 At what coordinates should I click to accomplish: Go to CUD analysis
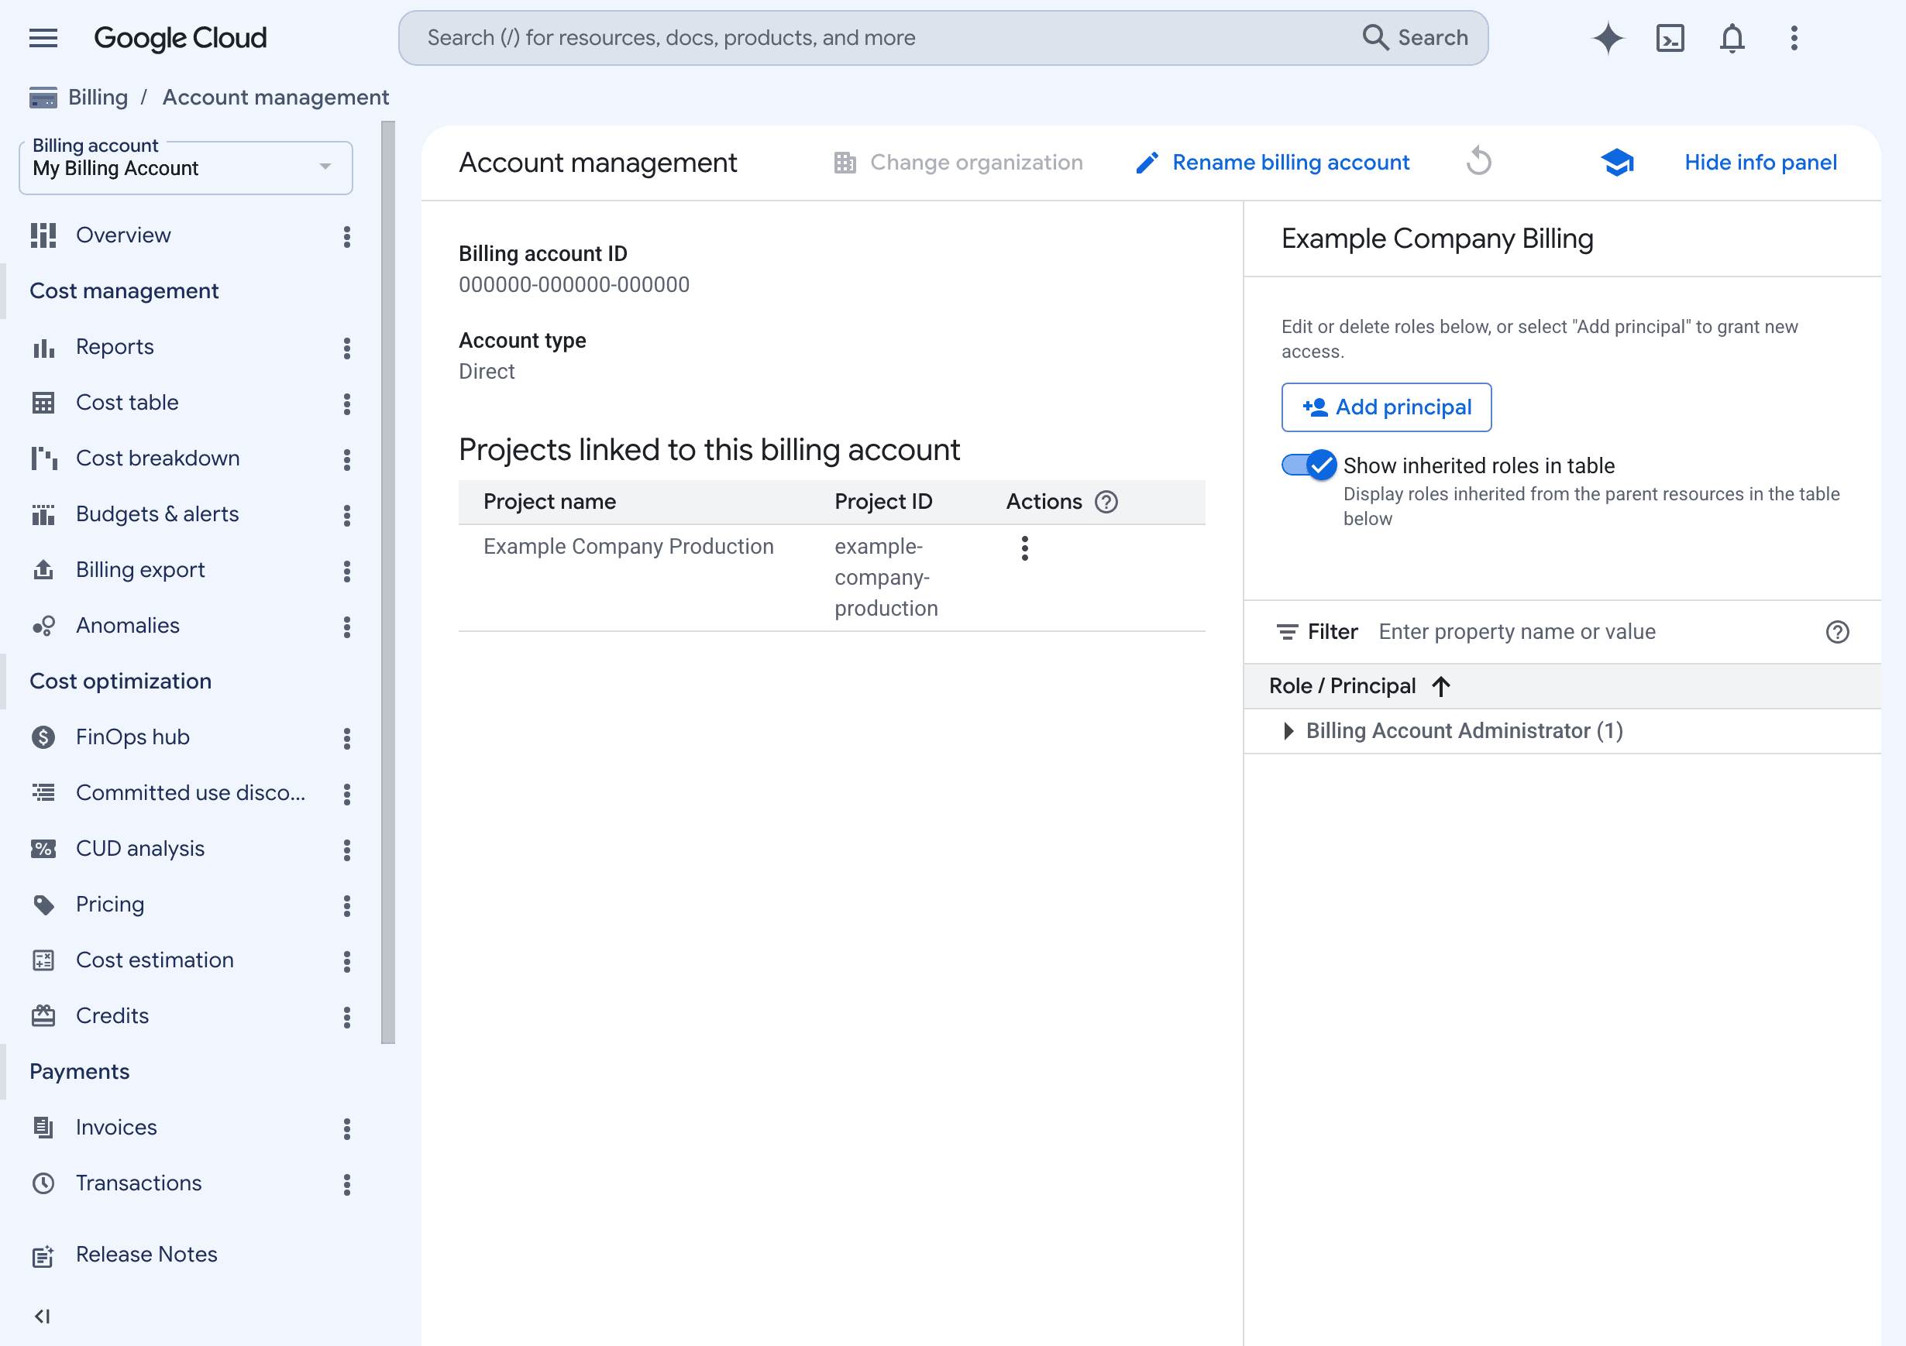coord(139,848)
